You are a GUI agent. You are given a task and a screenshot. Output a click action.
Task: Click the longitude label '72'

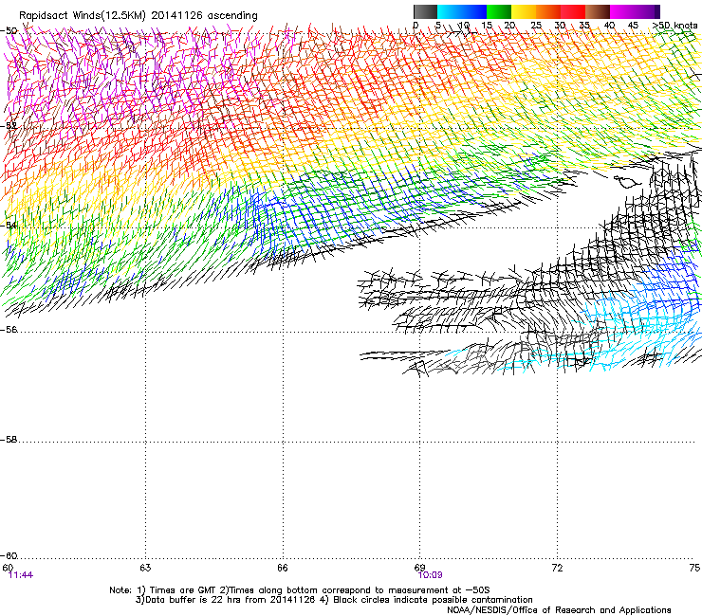[558, 568]
